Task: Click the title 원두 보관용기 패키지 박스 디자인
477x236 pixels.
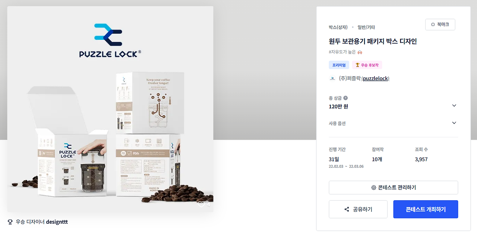Action: [373, 41]
